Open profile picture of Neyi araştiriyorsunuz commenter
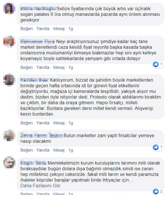168x198 pixels. [9, 42]
